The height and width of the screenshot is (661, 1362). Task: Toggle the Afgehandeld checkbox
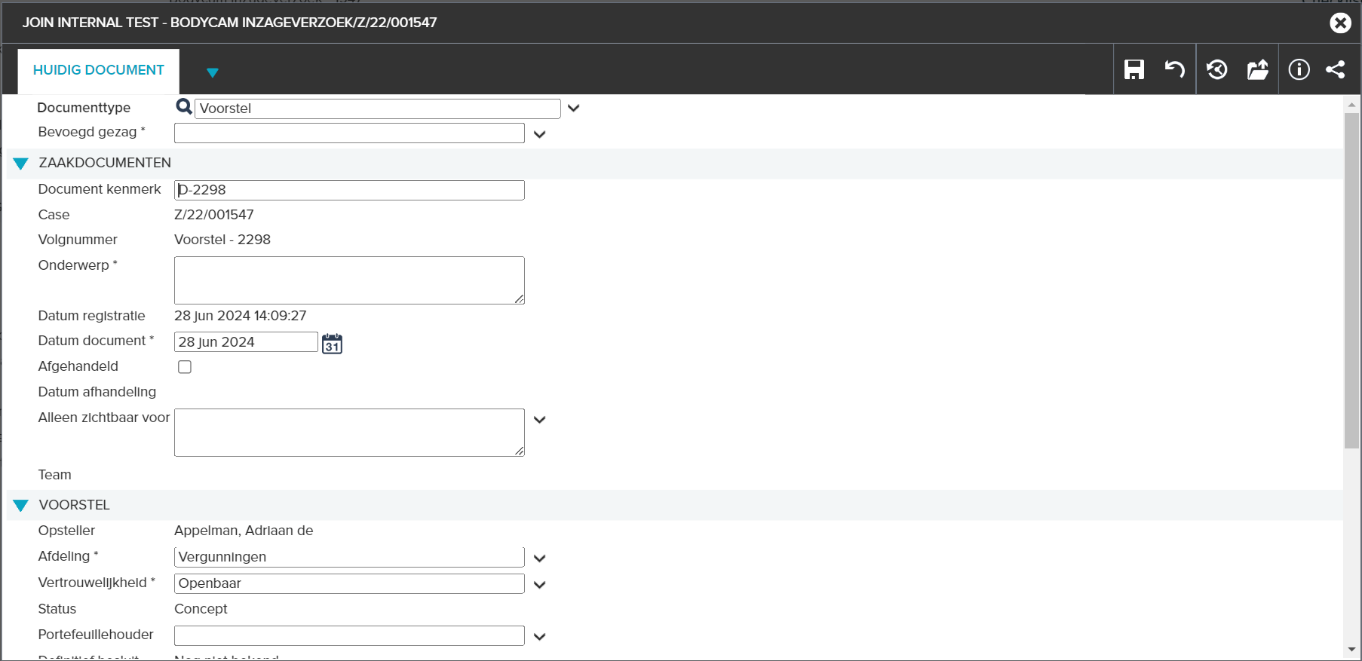click(185, 367)
